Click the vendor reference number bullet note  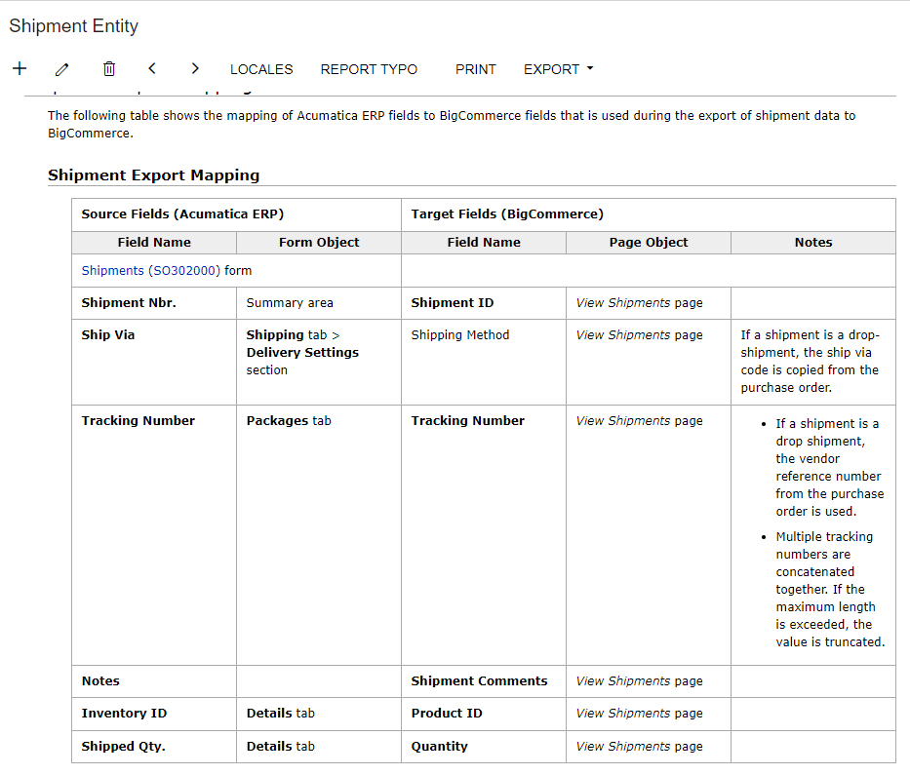pos(830,467)
